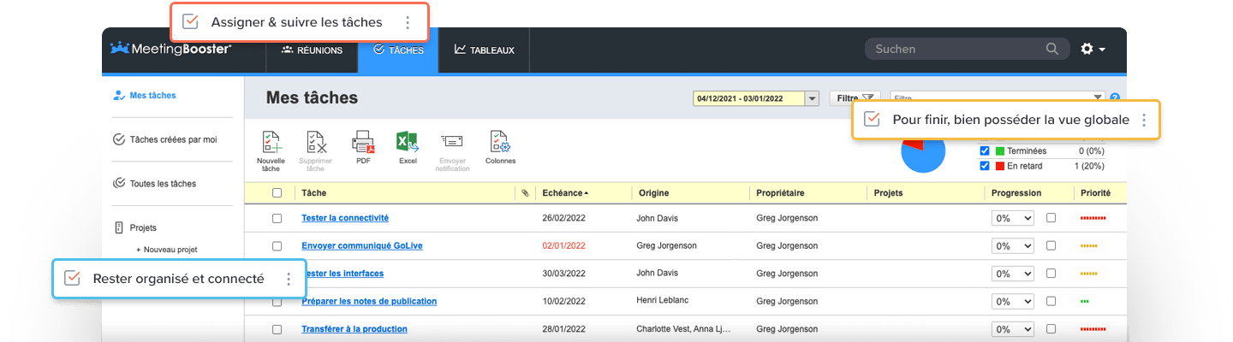Select Mes tâches in the sidebar
The image size is (1233, 342).
coord(152,96)
